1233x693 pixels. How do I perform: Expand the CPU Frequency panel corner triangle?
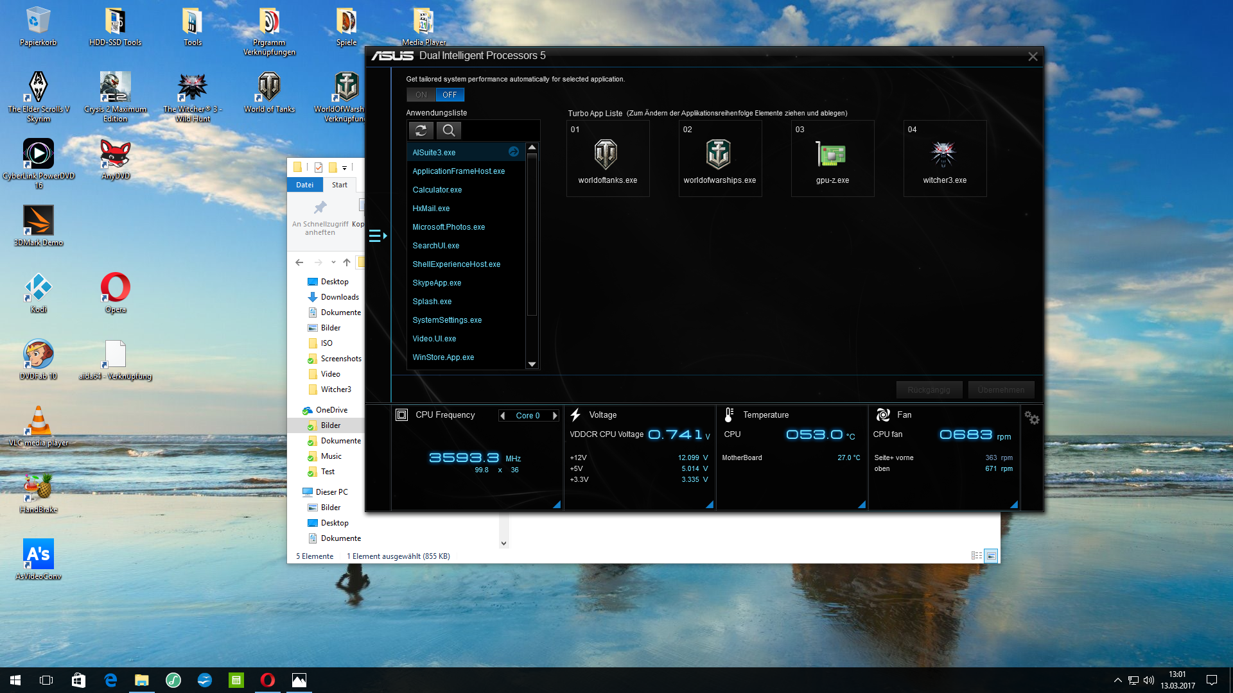pos(557,504)
